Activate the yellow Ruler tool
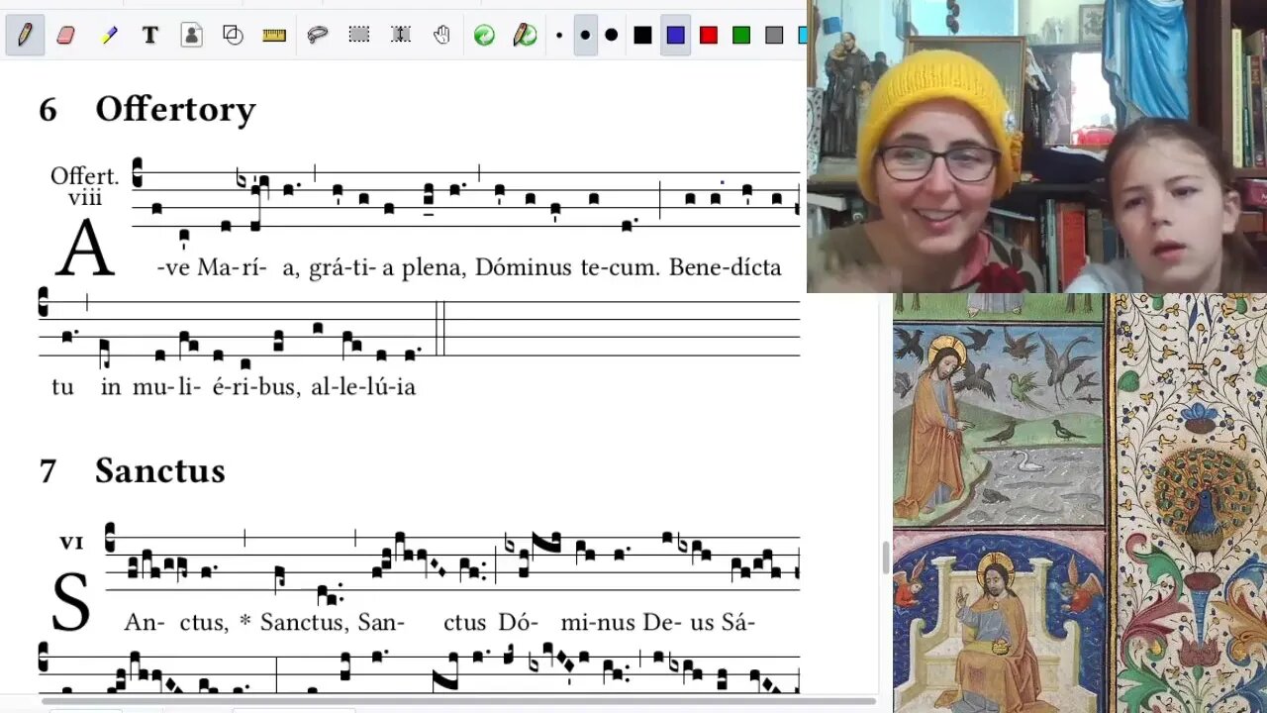Image resolution: width=1267 pixels, height=713 pixels. [274, 35]
